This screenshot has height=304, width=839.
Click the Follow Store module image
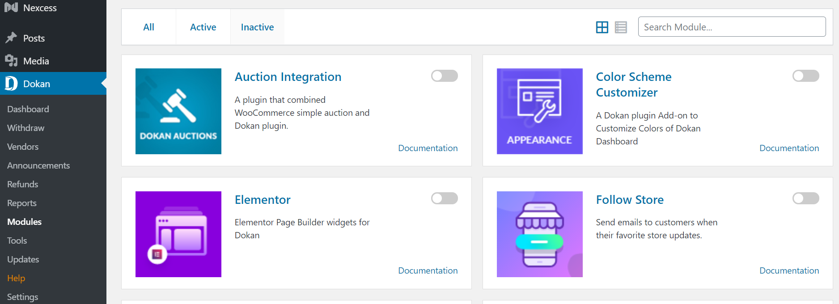539,234
